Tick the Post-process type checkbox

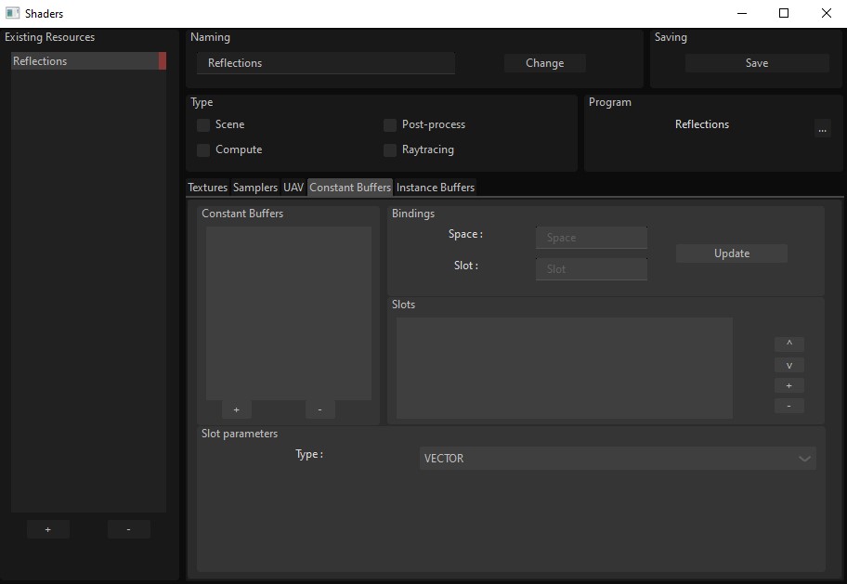[390, 125]
